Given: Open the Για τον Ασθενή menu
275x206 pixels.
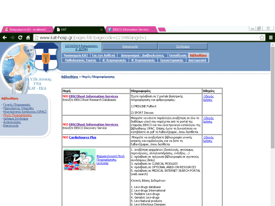Looking at the screenshot, I should [x=104, y=55].
